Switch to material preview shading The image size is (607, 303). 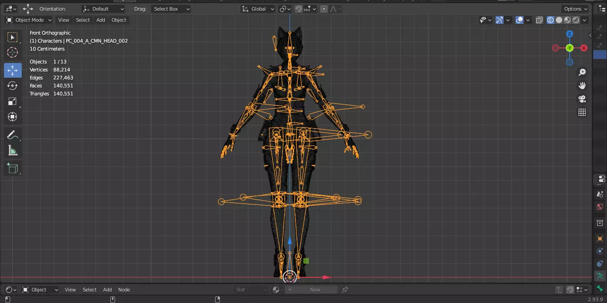pos(567,20)
